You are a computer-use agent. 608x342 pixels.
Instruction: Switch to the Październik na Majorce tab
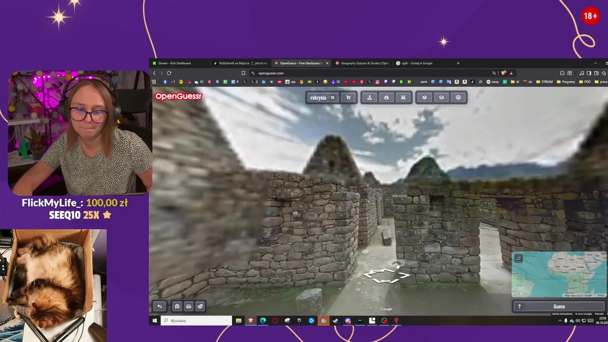[x=240, y=63]
